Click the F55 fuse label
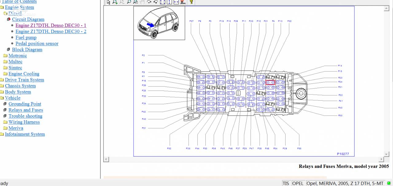 tap(299, 149)
